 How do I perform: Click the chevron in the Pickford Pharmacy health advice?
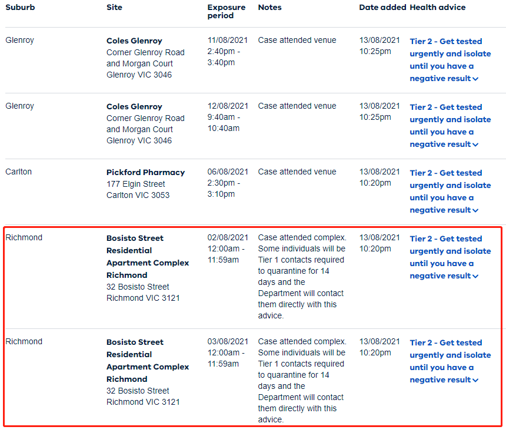coord(475,210)
